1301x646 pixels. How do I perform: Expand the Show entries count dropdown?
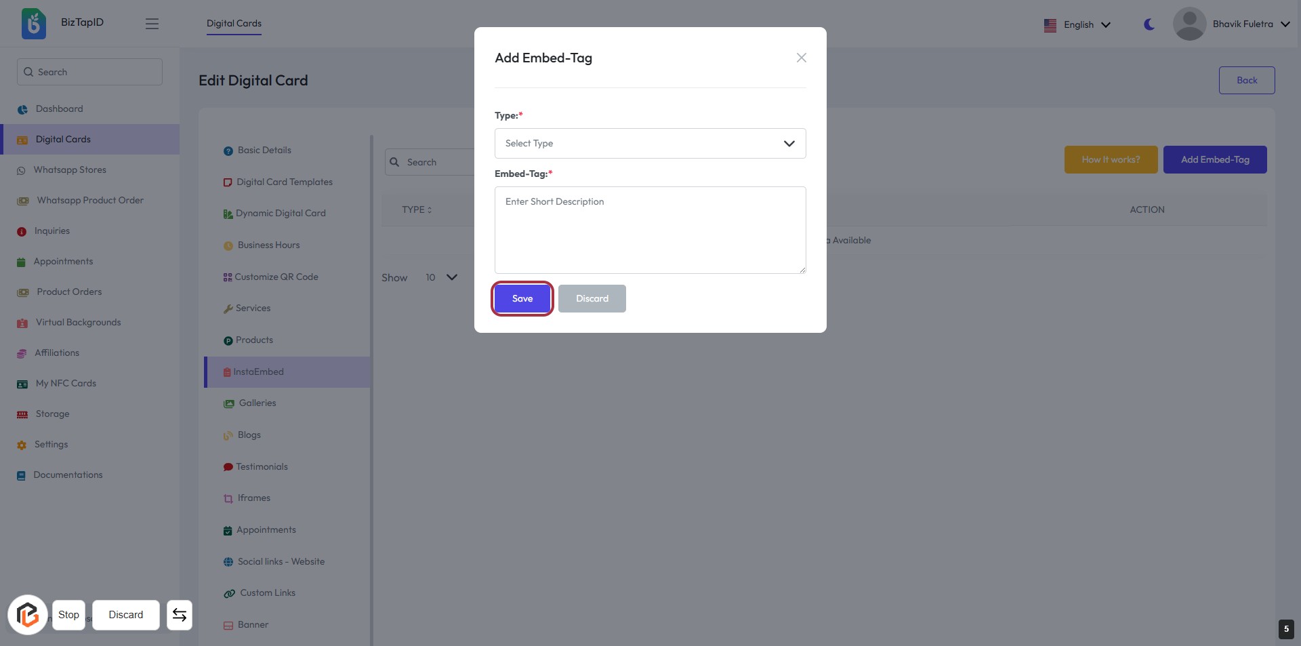[441, 277]
